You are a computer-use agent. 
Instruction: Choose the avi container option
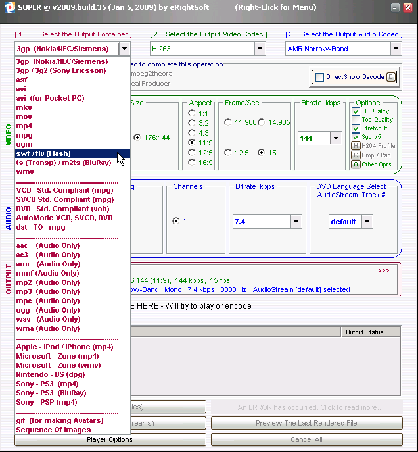click(72, 89)
